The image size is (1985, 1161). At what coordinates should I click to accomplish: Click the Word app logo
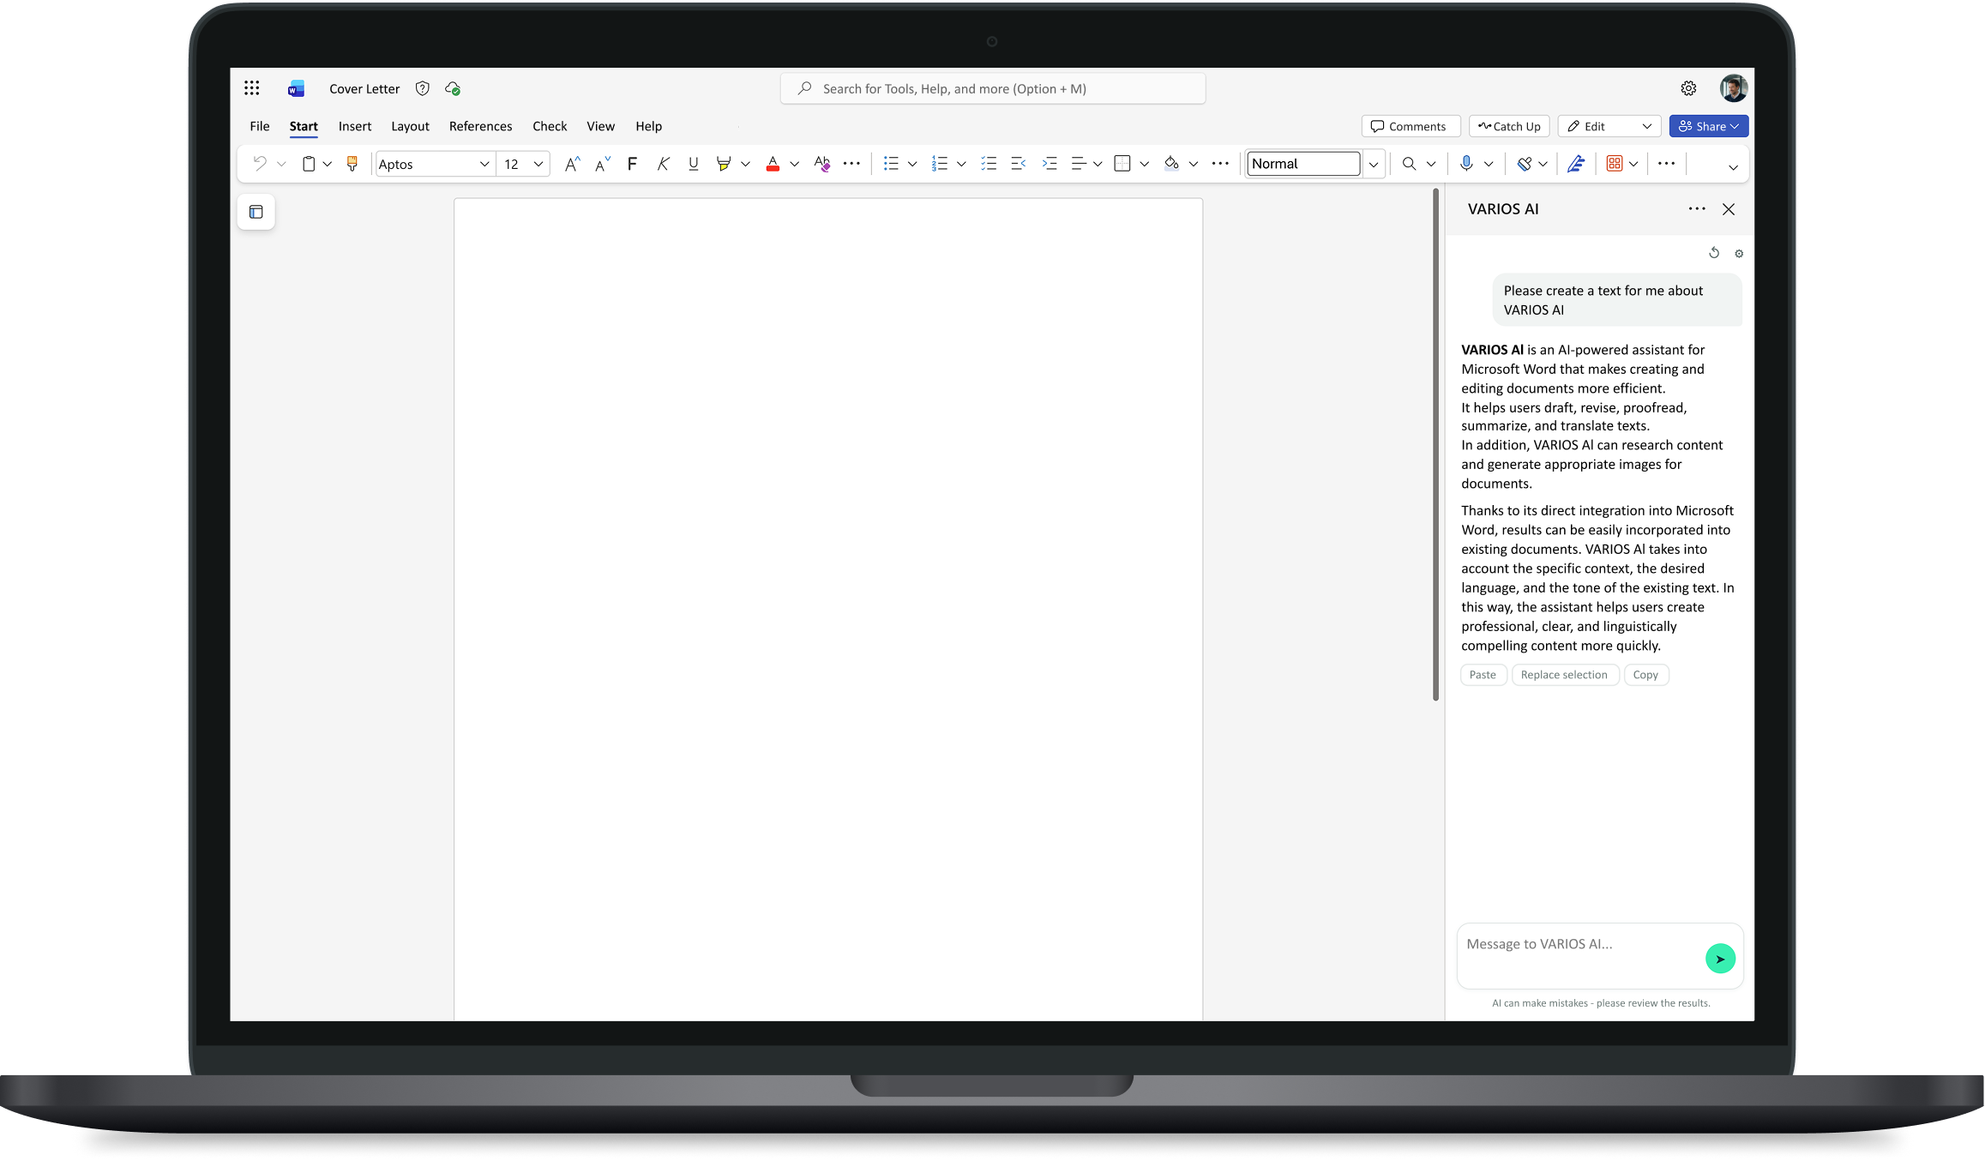coord(296,88)
